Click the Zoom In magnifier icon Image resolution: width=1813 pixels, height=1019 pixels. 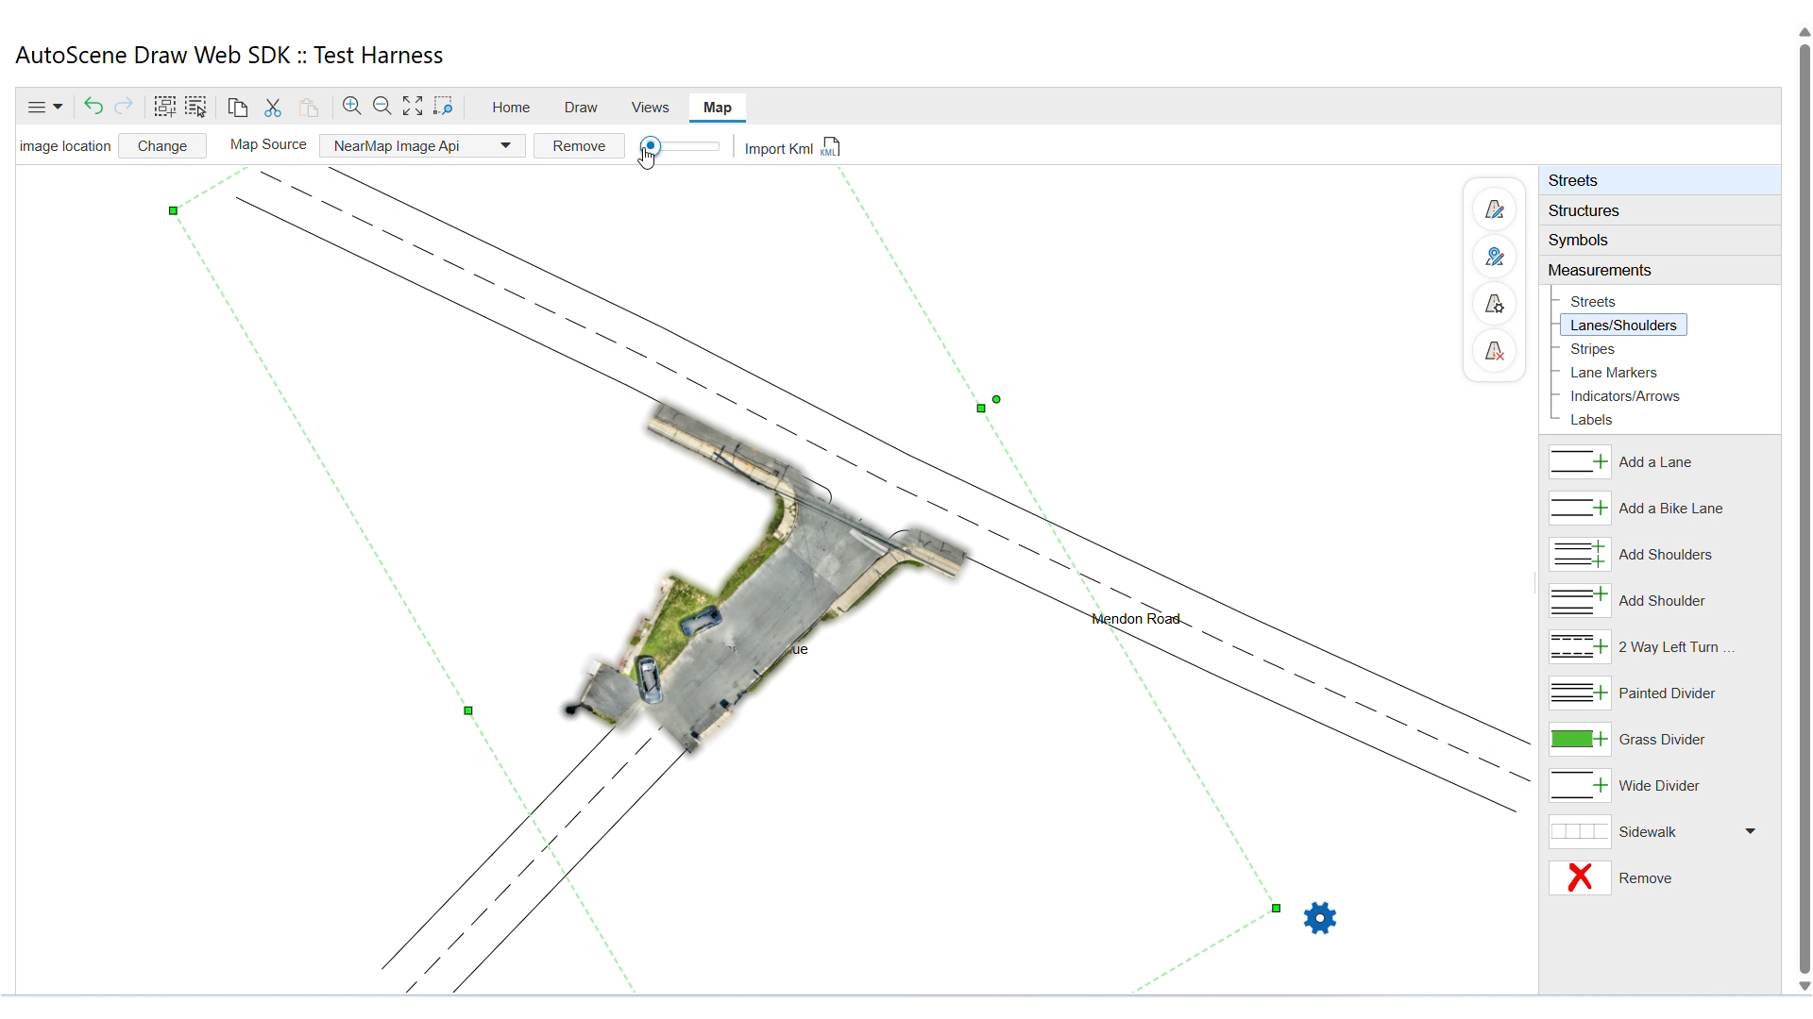pos(352,107)
